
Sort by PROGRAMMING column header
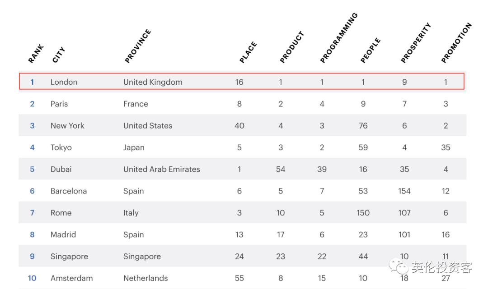(338, 38)
